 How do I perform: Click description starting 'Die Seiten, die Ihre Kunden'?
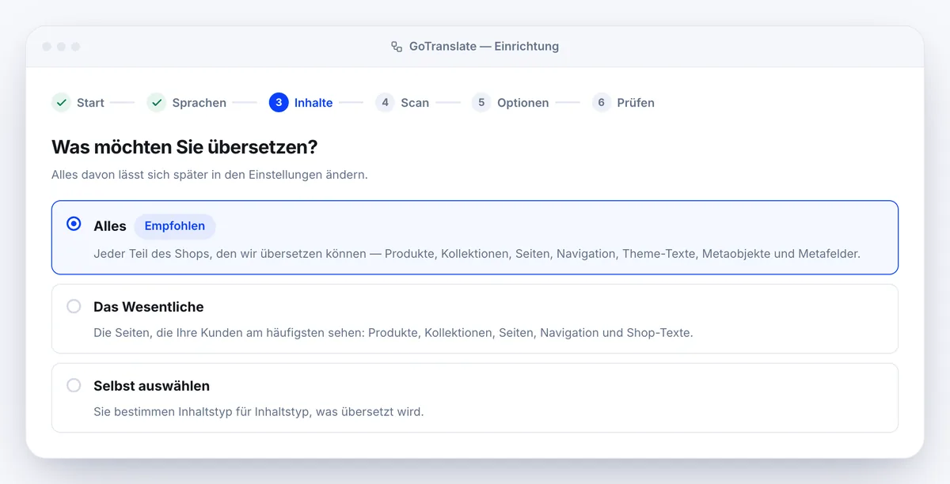(393, 333)
